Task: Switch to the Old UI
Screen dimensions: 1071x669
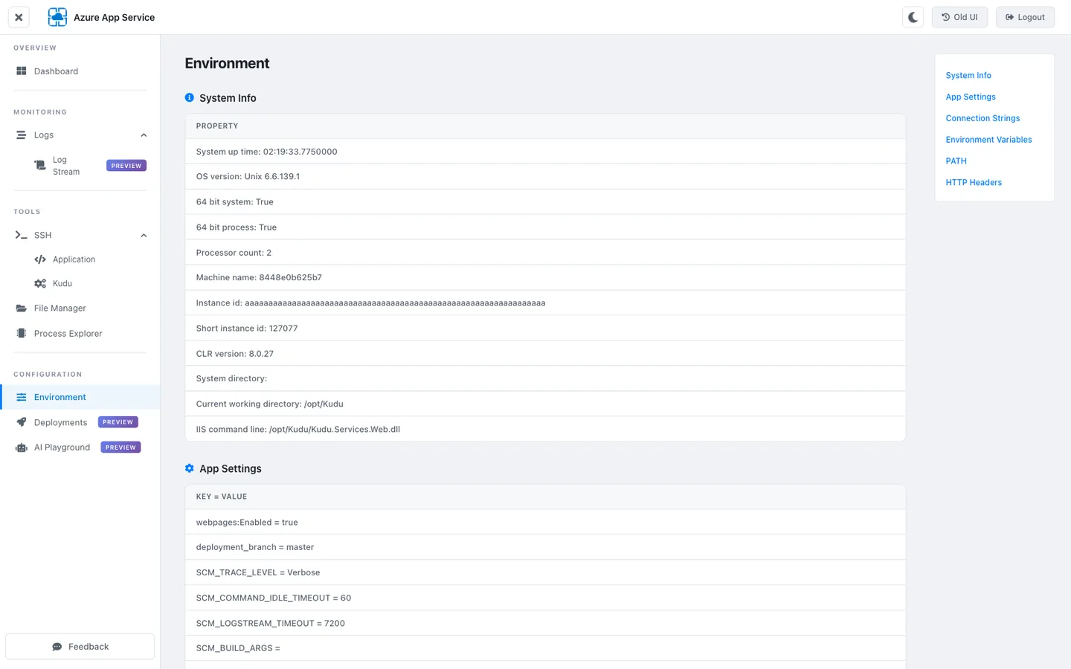Action: click(x=959, y=17)
